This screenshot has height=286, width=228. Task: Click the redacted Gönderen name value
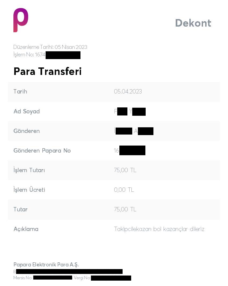[134, 131]
